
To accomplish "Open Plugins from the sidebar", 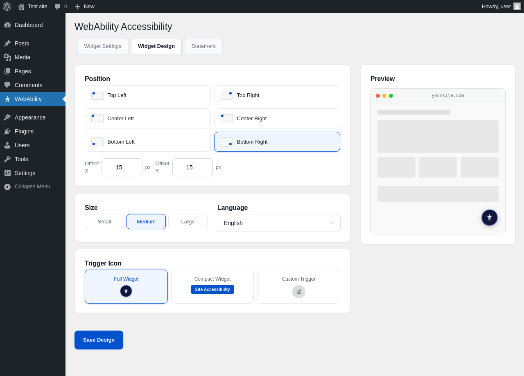I will [x=24, y=131].
